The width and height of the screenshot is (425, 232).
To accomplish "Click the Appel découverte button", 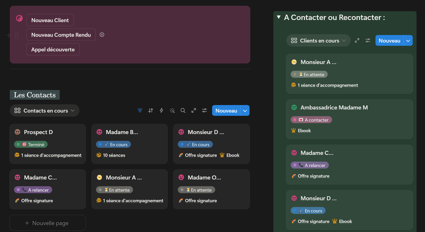I will click(x=53, y=49).
